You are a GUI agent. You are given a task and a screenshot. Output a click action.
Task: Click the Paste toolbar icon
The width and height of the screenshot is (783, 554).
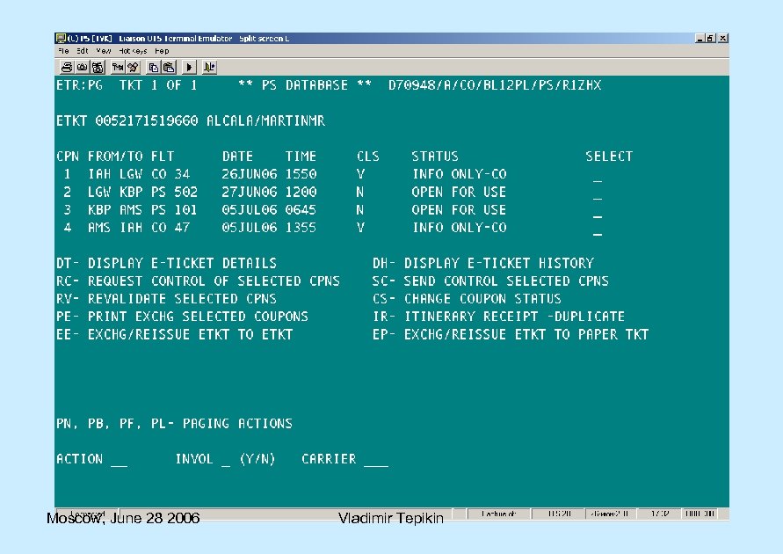(x=170, y=67)
